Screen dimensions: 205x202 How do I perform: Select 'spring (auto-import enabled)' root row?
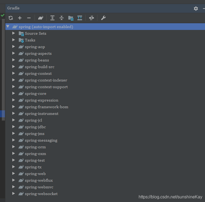point(105,27)
